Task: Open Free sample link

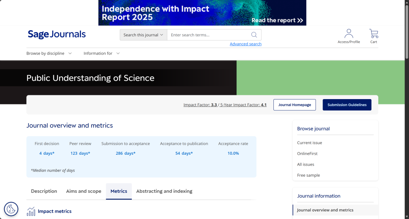Action: pos(308,175)
